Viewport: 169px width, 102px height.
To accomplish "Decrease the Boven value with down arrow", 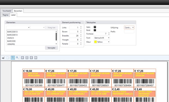I will pos(81,32).
